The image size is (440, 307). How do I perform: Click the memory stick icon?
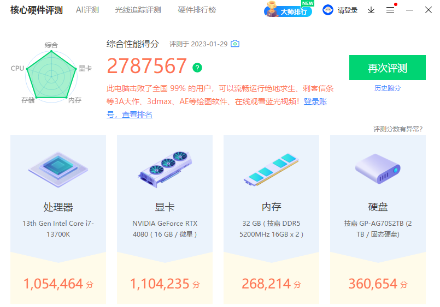coord(271,168)
